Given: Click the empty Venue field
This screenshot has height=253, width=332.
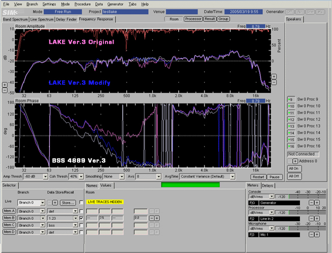Looking at the screenshot, I should coord(182,12).
